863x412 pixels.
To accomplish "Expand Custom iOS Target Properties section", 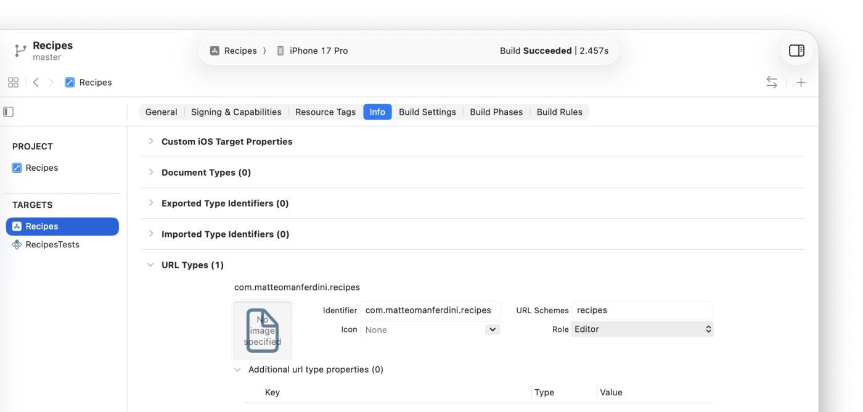I will (150, 141).
